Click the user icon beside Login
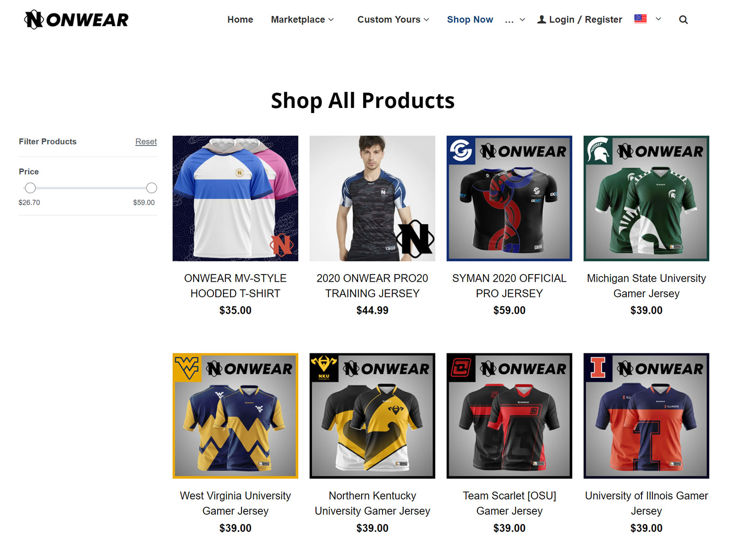739x560 pixels. click(542, 19)
